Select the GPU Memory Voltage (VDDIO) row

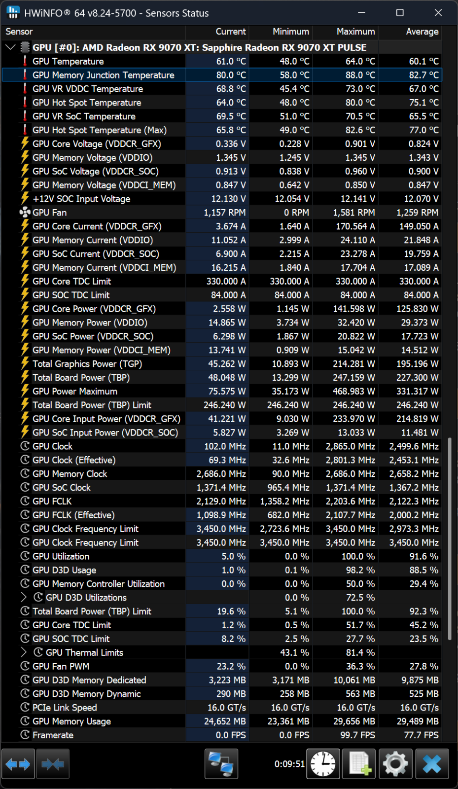[222, 157]
